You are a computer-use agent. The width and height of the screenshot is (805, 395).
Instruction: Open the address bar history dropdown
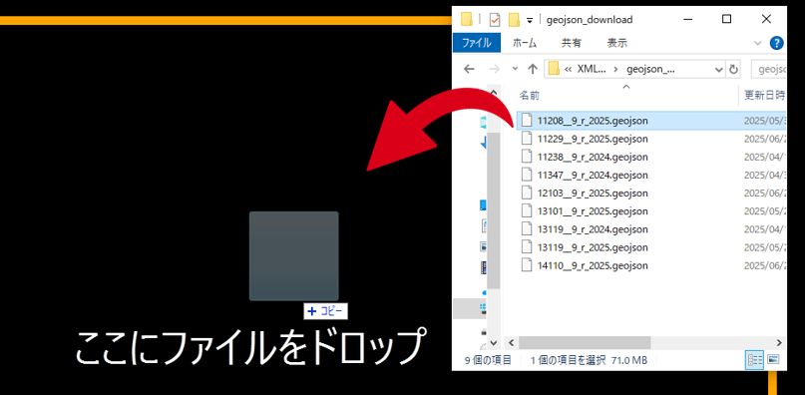pyautogui.click(x=719, y=69)
